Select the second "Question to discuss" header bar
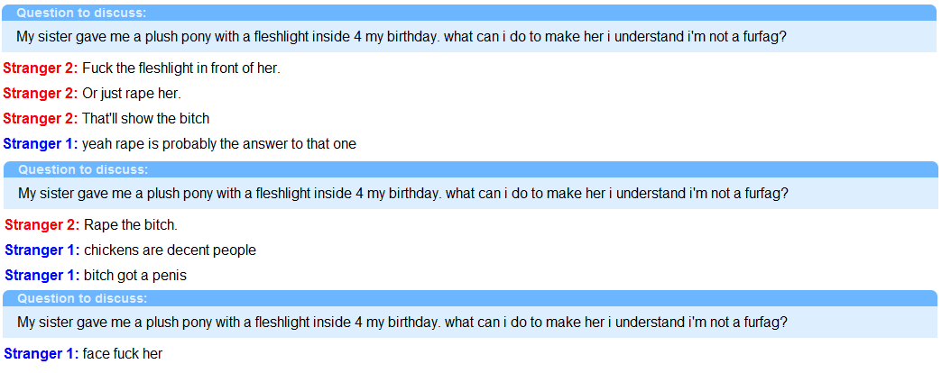The image size is (951, 373). pyautogui.click(x=83, y=169)
